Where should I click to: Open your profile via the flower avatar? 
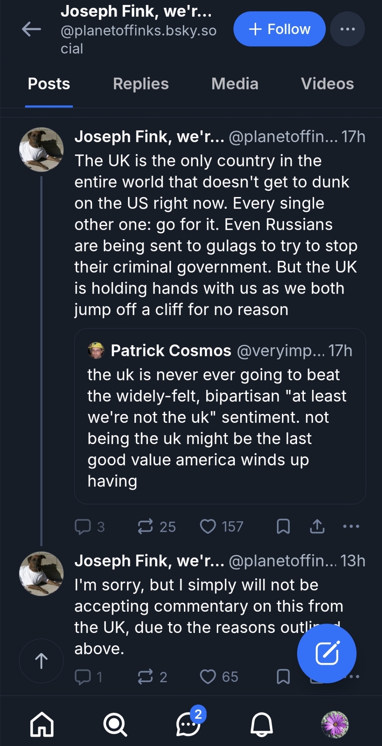[x=335, y=724]
